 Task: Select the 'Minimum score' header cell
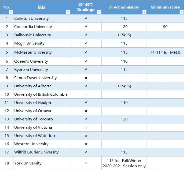[165, 7]
